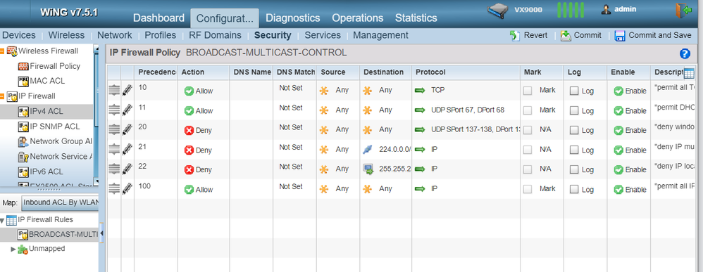Grab the reorder handle on rule 21
The image size is (703, 272).
click(x=114, y=149)
